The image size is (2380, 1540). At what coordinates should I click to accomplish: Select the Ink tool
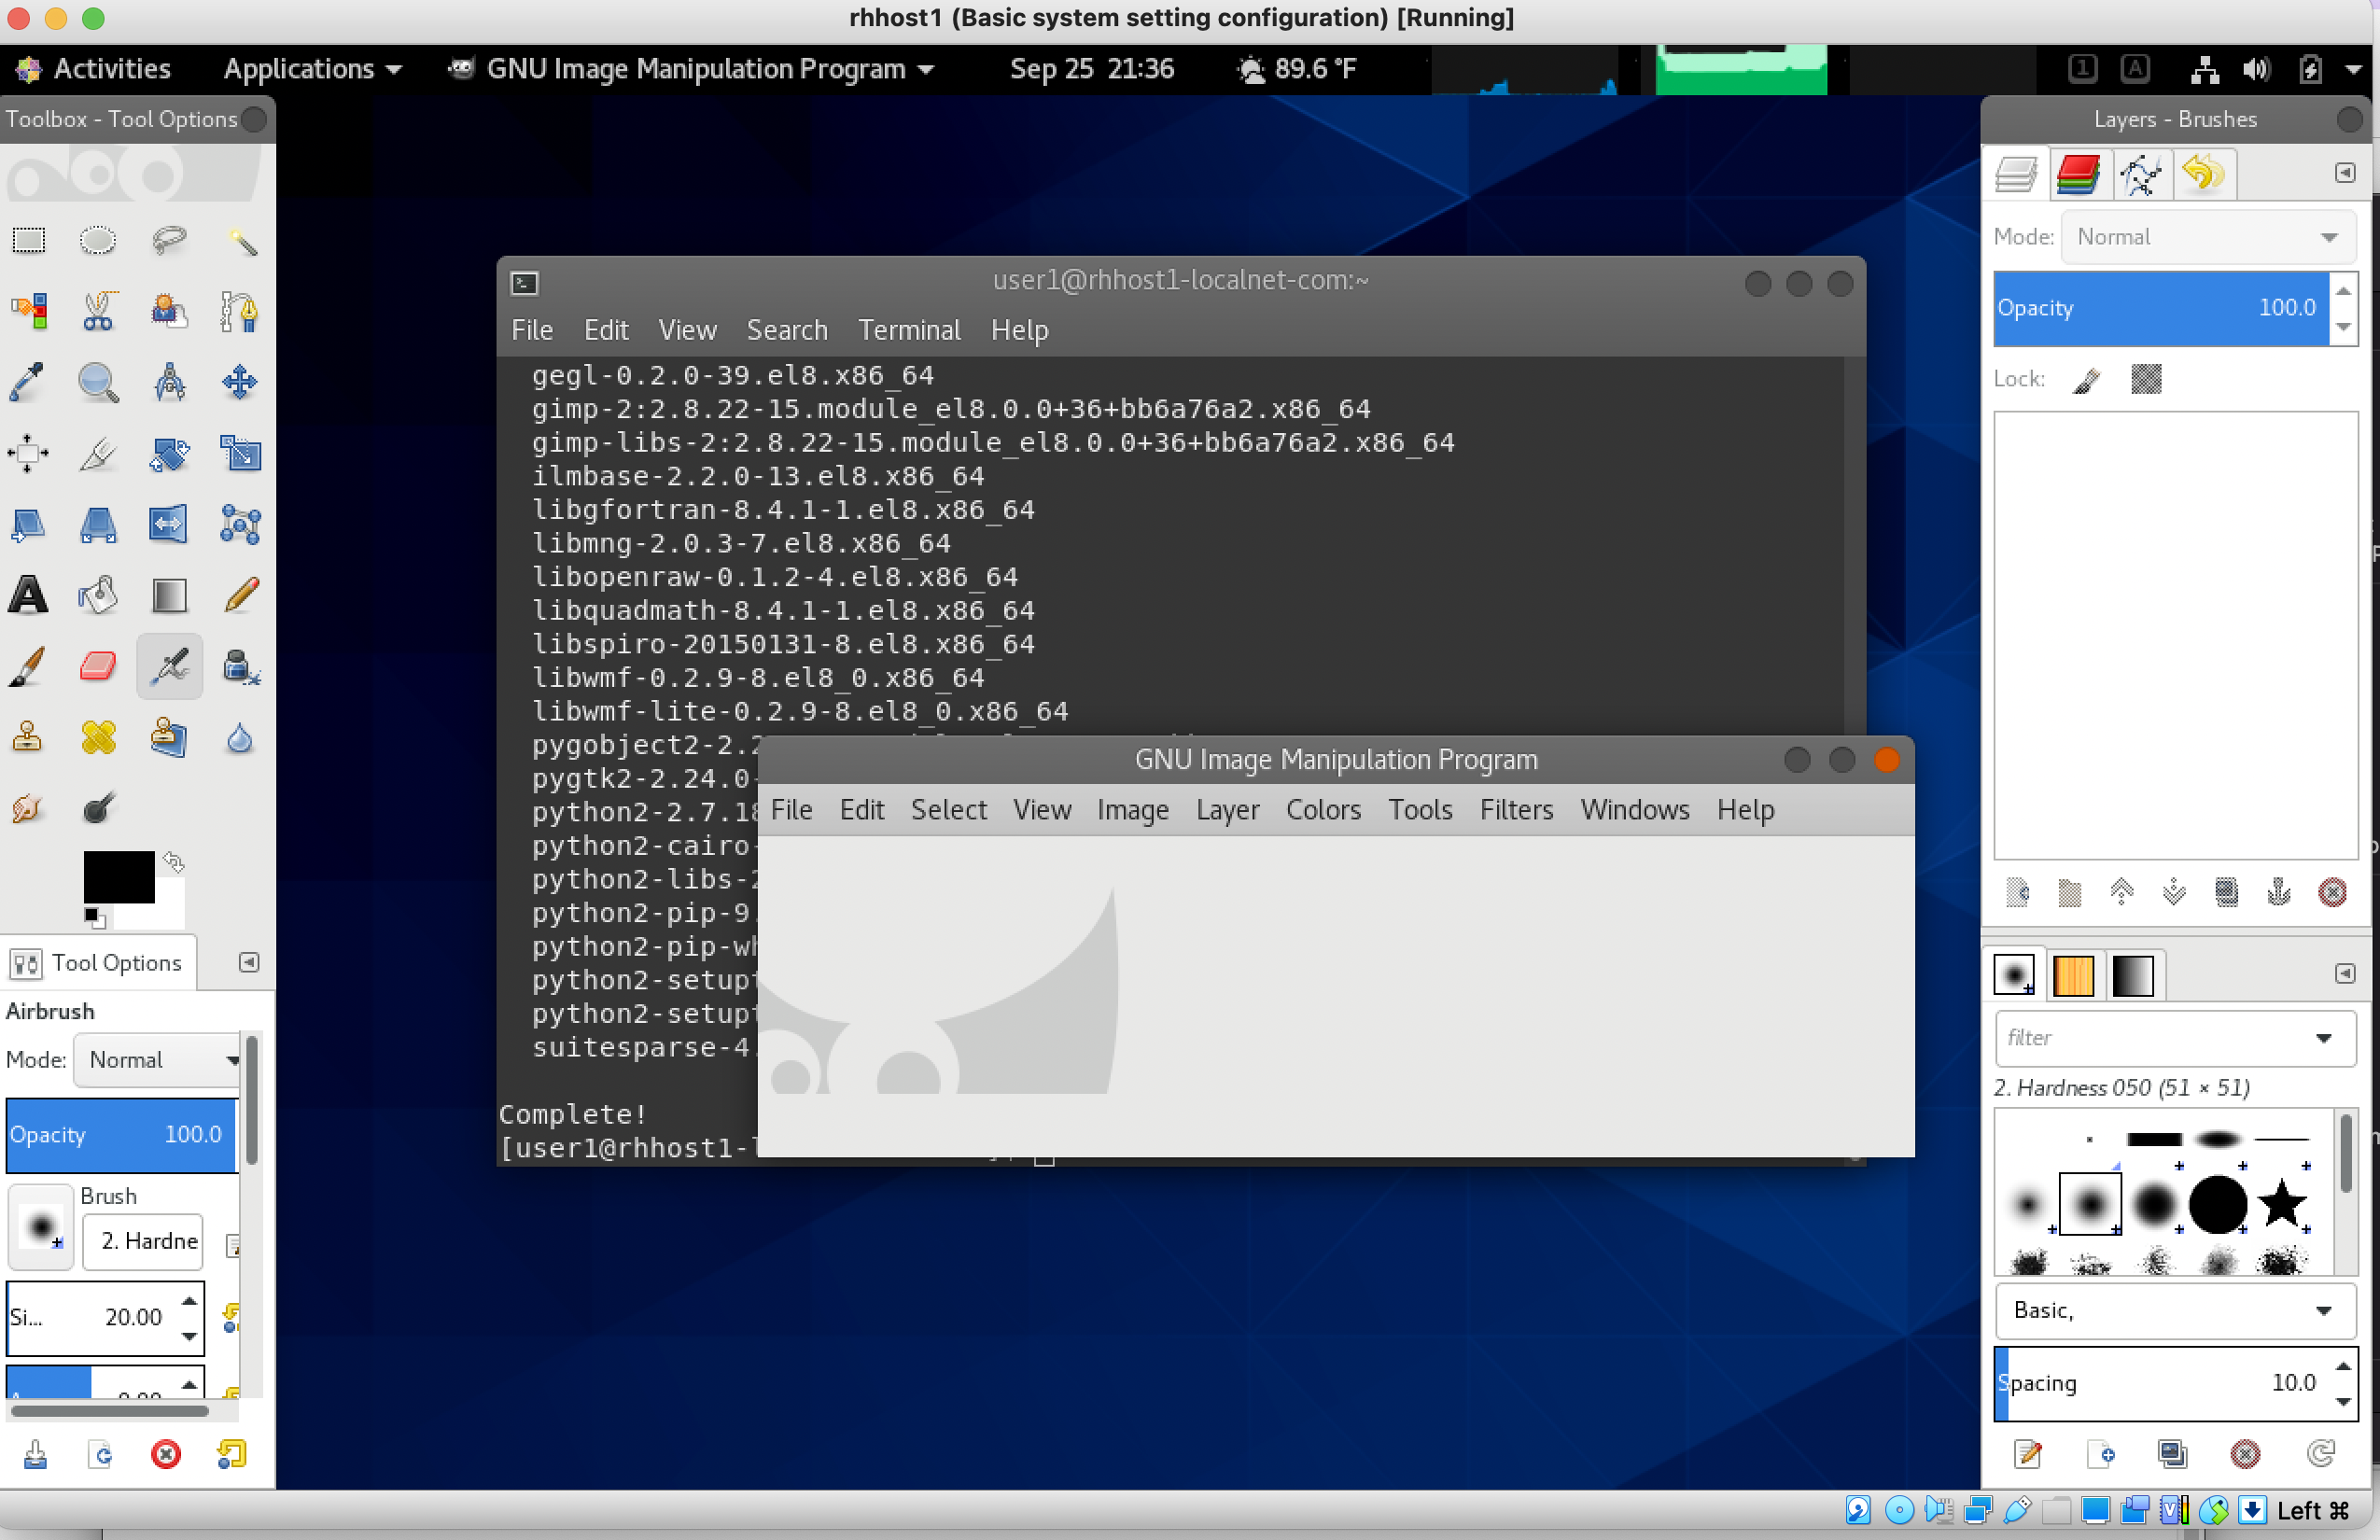pos(240,666)
